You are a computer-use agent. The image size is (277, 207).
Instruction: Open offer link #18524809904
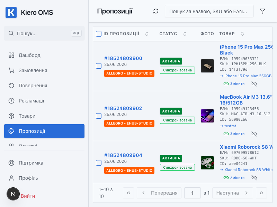click(123, 155)
